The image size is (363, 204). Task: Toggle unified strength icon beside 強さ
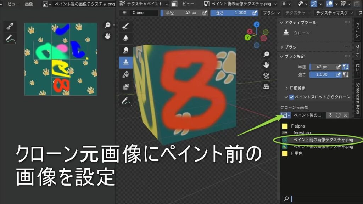point(345,74)
